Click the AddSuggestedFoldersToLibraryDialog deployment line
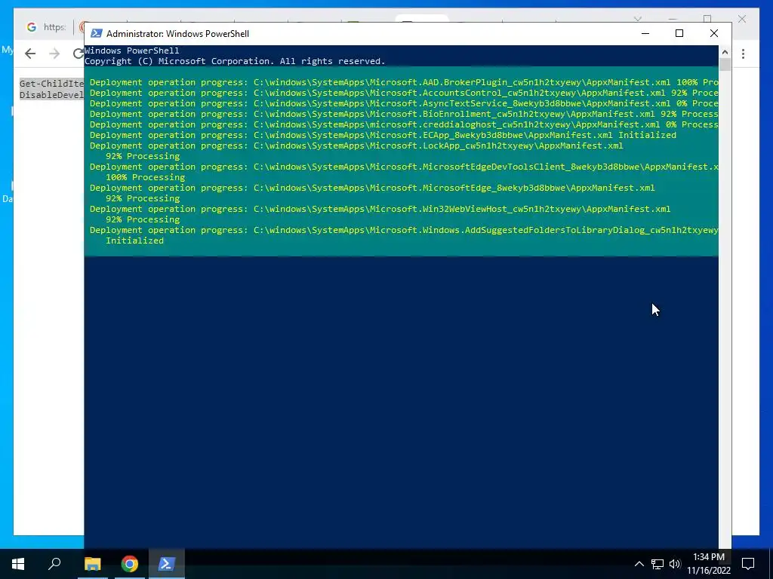 (x=404, y=231)
